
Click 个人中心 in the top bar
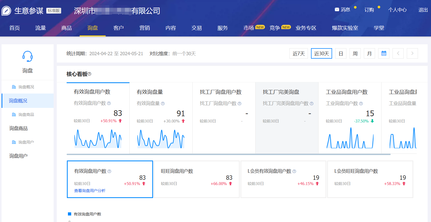[x=397, y=10]
